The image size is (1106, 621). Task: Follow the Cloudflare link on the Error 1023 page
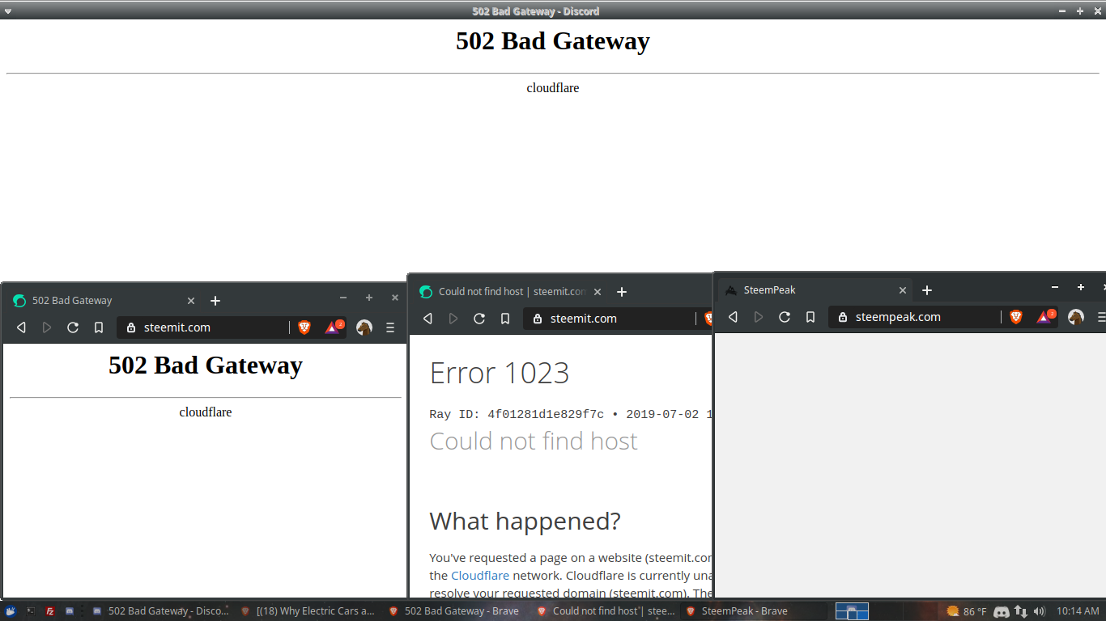pyautogui.click(x=480, y=576)
